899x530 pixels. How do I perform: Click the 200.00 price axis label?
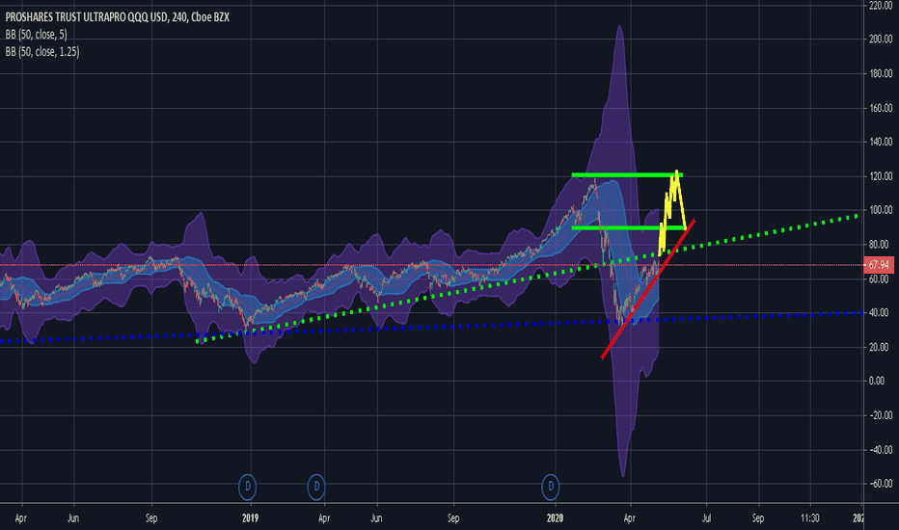pos(880,39)
